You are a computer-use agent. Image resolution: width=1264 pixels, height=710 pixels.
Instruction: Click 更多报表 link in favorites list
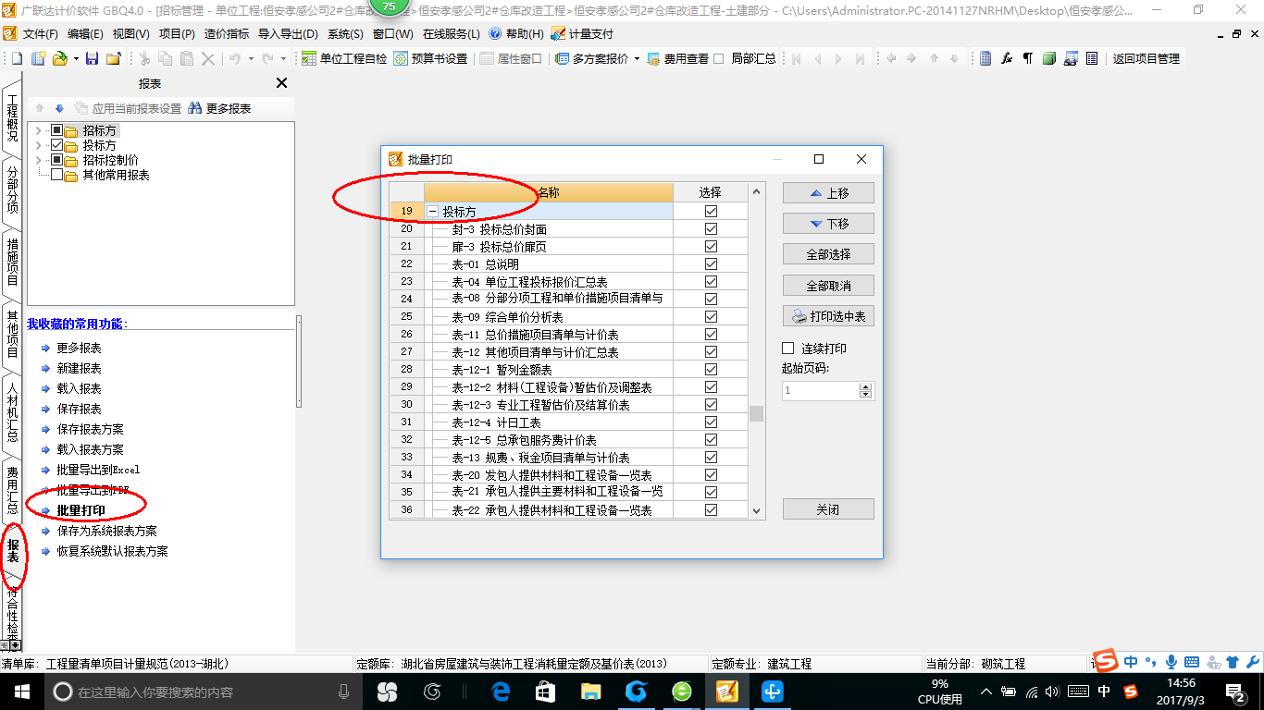click(x=79, y=348)
